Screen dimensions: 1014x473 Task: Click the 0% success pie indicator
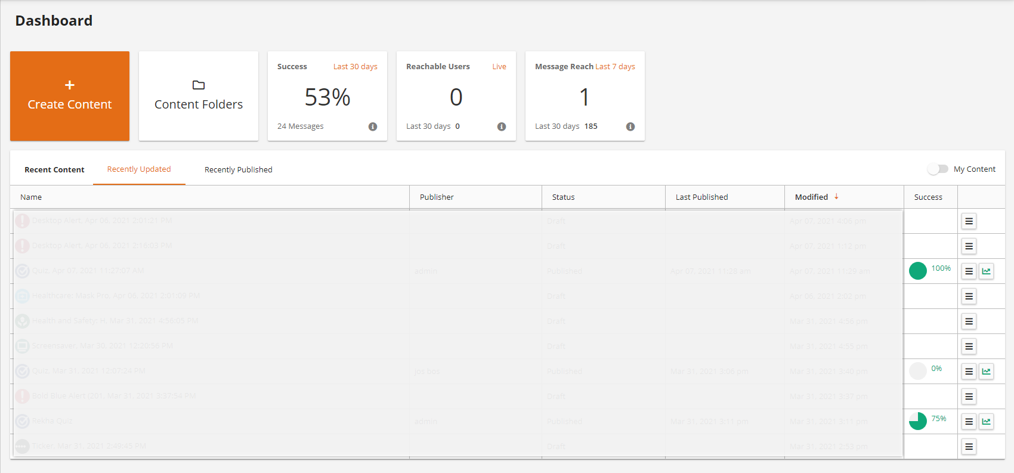click(918, 371)
